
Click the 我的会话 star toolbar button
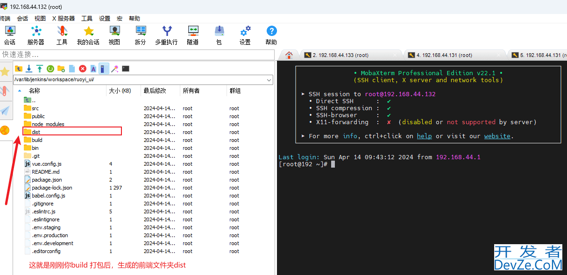pos(88,35)
